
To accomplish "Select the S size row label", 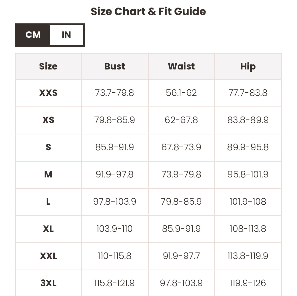I will (48, 147).
